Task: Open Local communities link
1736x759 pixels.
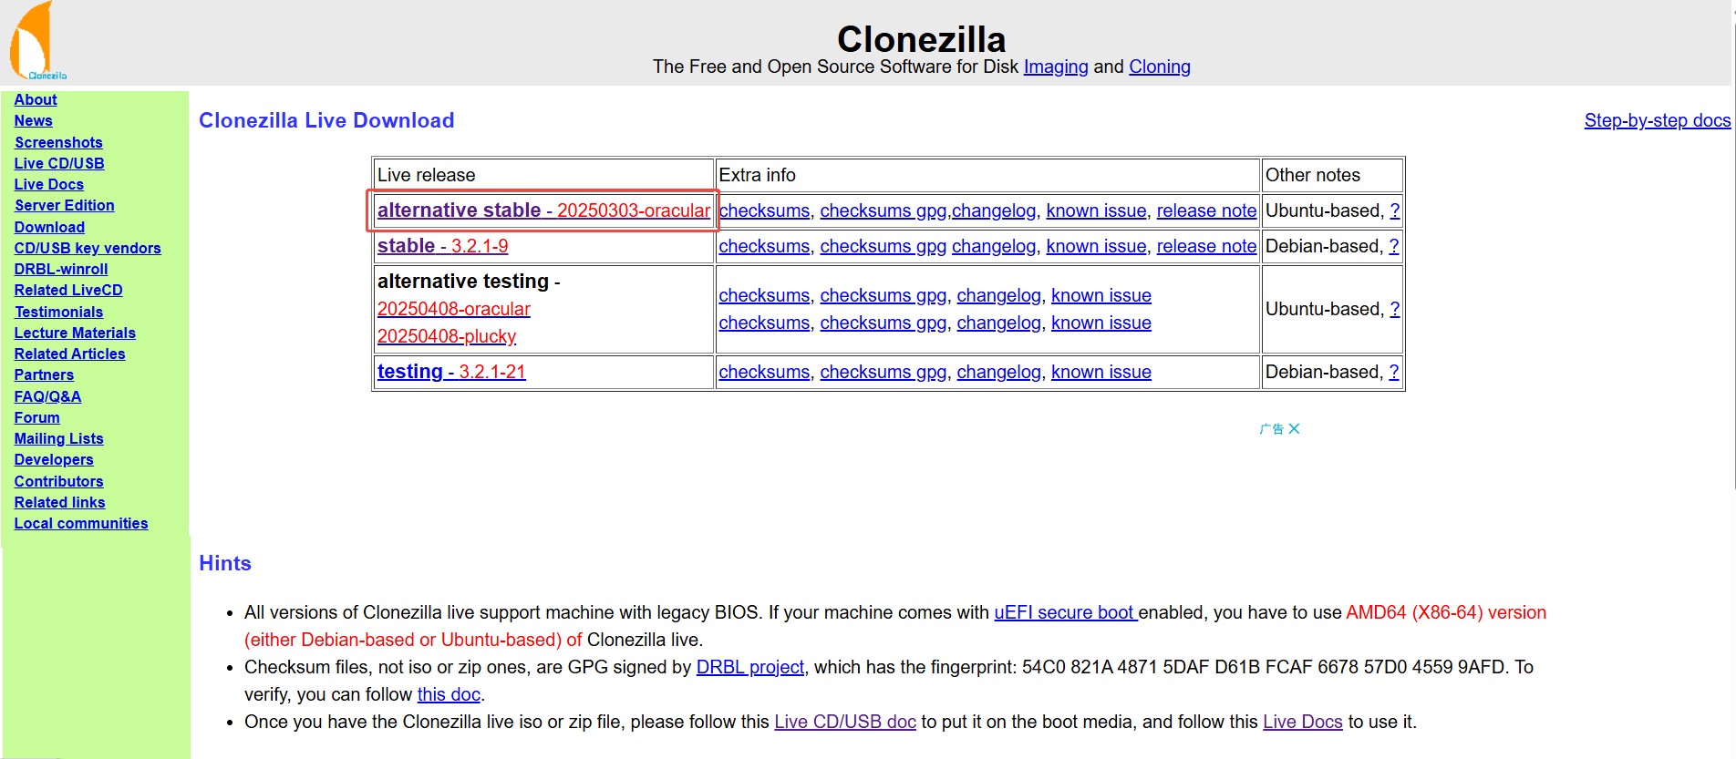Action: tap(81, 523)
